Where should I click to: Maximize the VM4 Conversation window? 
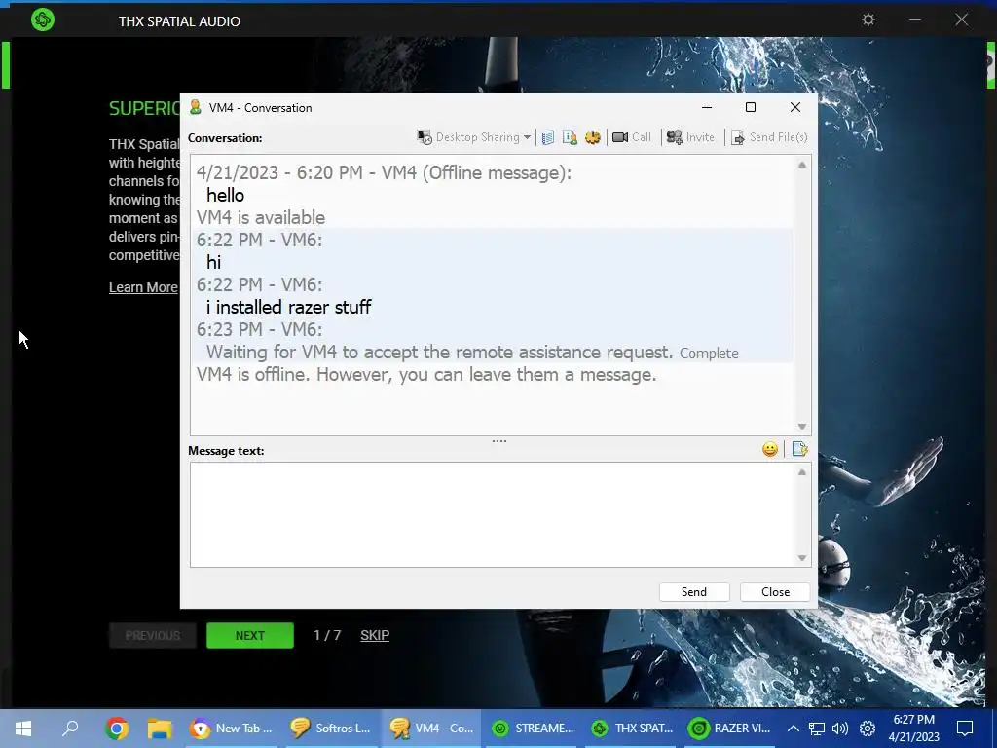751,107
